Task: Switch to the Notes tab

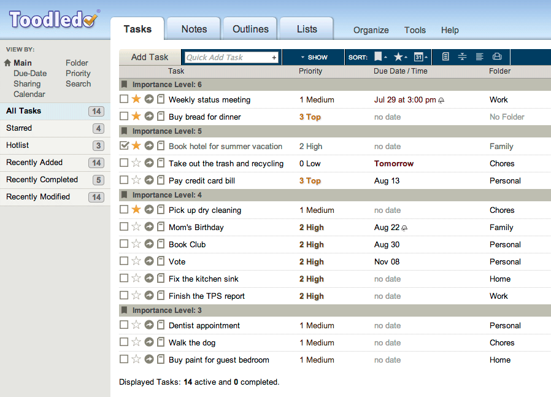Action: point(194,29)
